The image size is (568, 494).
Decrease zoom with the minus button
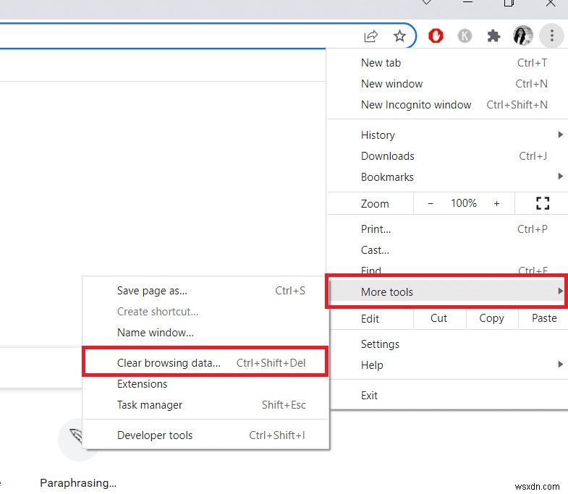click(x=431, y=203)
